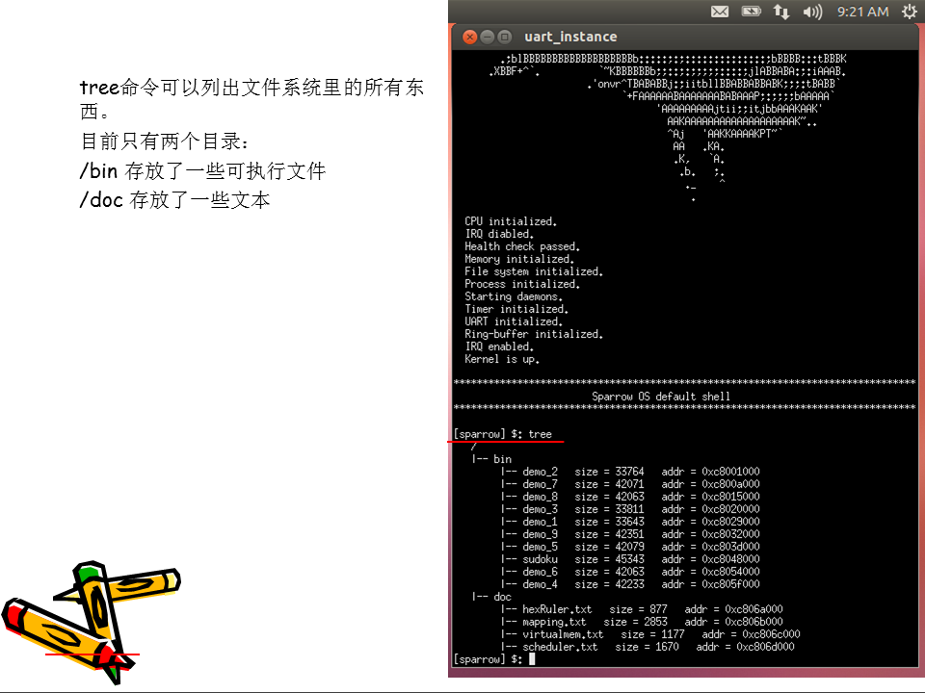Minimize the uart_instance terminal window
This screenshot has height=693, width=925.
485,37
